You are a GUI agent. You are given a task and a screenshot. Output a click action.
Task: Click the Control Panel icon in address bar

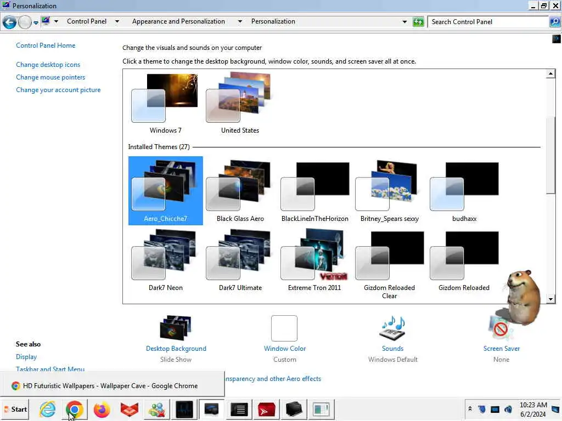46,21
